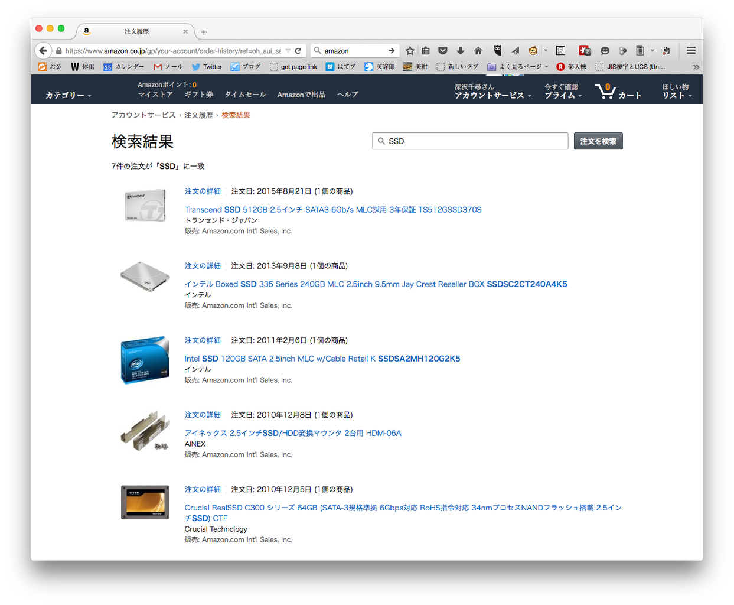Click the browser address bar URL

pos(173,51)
